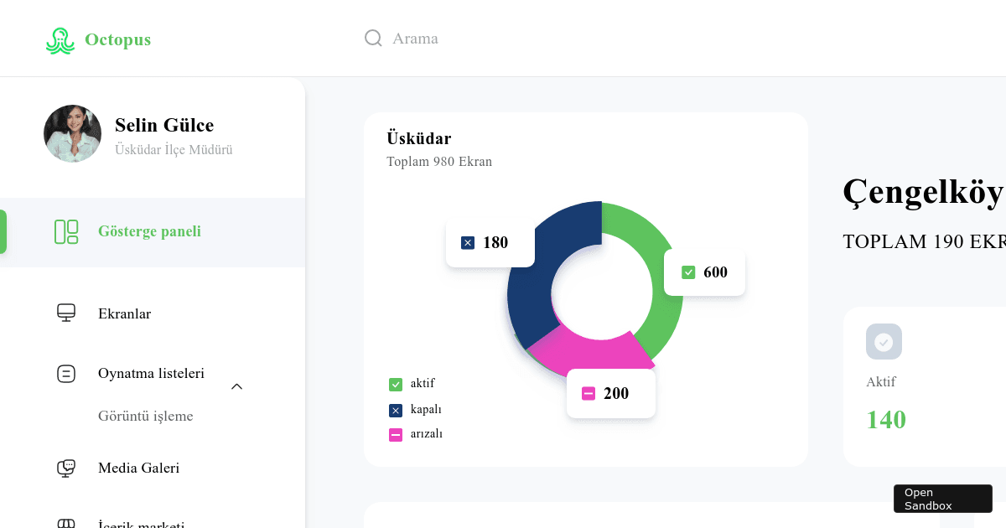Switch to the Gösterge paneli section
Viewport: 1006px width, 528px height.
(x=149, y=231)
